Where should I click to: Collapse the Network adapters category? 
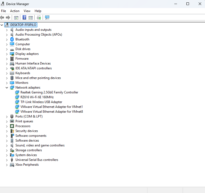[x=7, y=88]
